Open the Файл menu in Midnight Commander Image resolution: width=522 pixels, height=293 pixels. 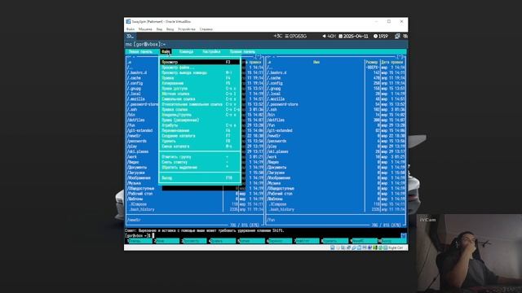(x=166, y=52)
